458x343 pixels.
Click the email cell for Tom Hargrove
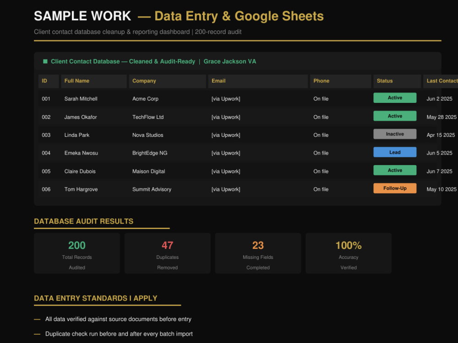pos(226,189)
